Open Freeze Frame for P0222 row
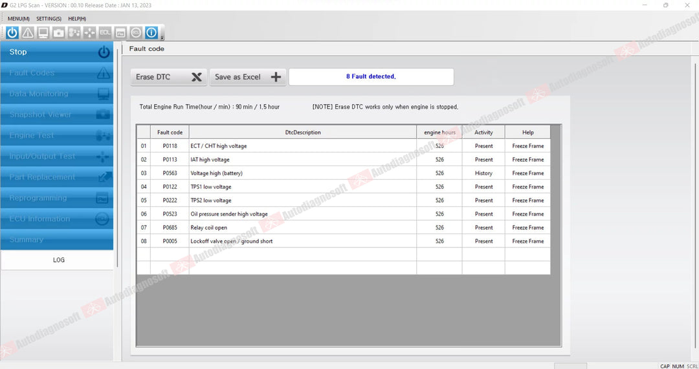Screen dimensions: 699x369 click(528, 200)
